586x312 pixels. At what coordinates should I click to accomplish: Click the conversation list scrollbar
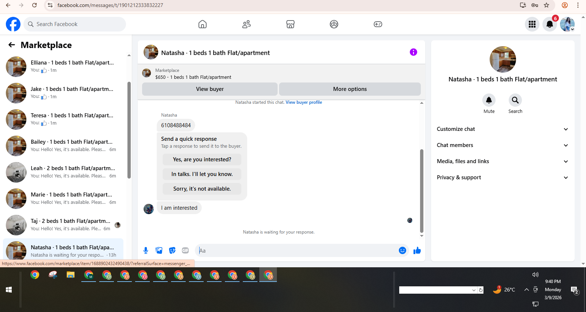coord(129,130)
